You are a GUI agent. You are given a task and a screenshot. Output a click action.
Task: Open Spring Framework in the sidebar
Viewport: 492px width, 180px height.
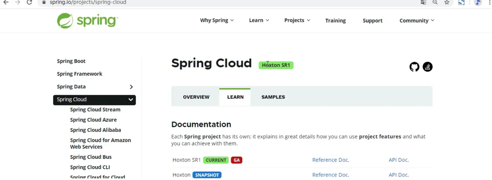coord(79,74)
